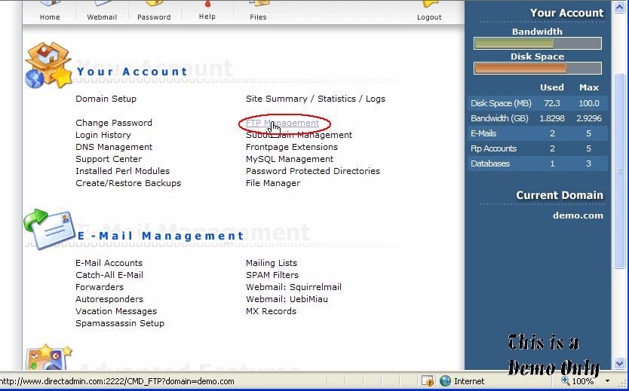Open Subdomain Management link

[299, 135]
